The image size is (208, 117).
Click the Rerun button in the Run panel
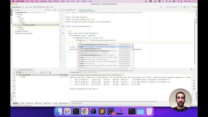pos(14,72)
